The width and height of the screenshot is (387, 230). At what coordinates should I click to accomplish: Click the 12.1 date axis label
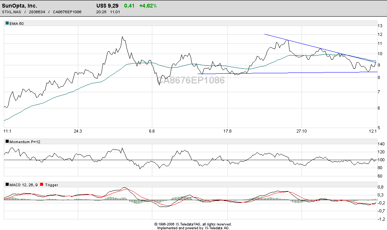point(373,131)
